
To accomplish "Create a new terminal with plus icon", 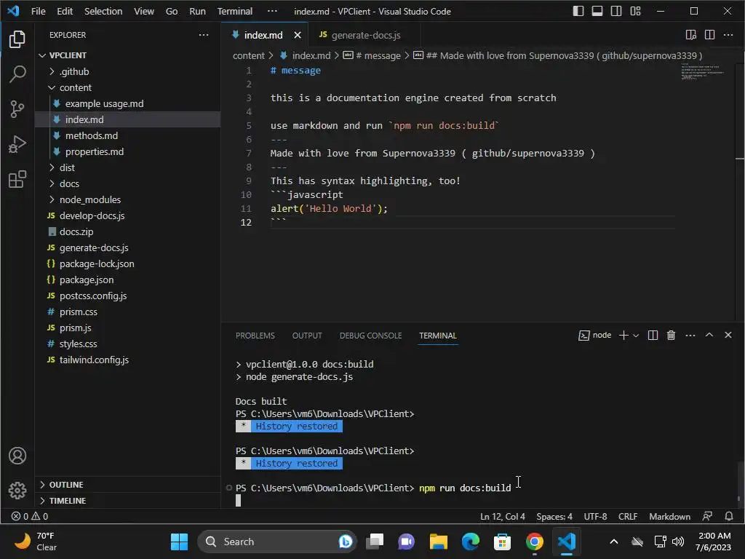I will point(624,335).
